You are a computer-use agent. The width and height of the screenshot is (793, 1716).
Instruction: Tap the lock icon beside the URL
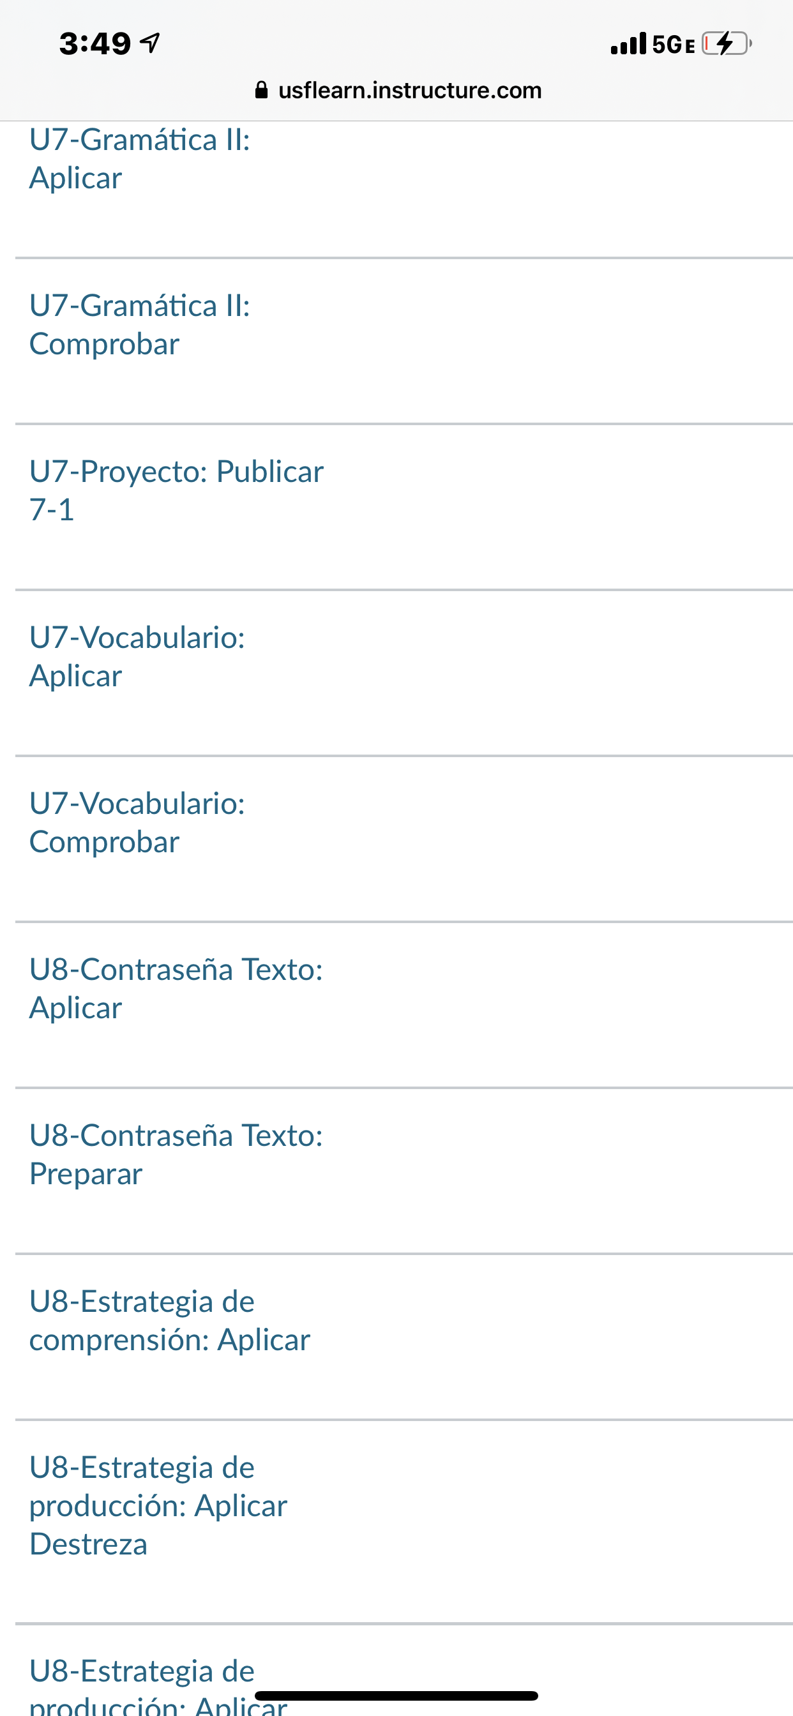pyautogui.click(x=261, y=90)
